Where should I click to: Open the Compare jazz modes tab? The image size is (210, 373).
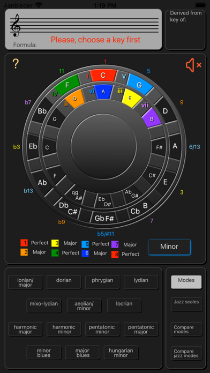click(x=186, y=353)
